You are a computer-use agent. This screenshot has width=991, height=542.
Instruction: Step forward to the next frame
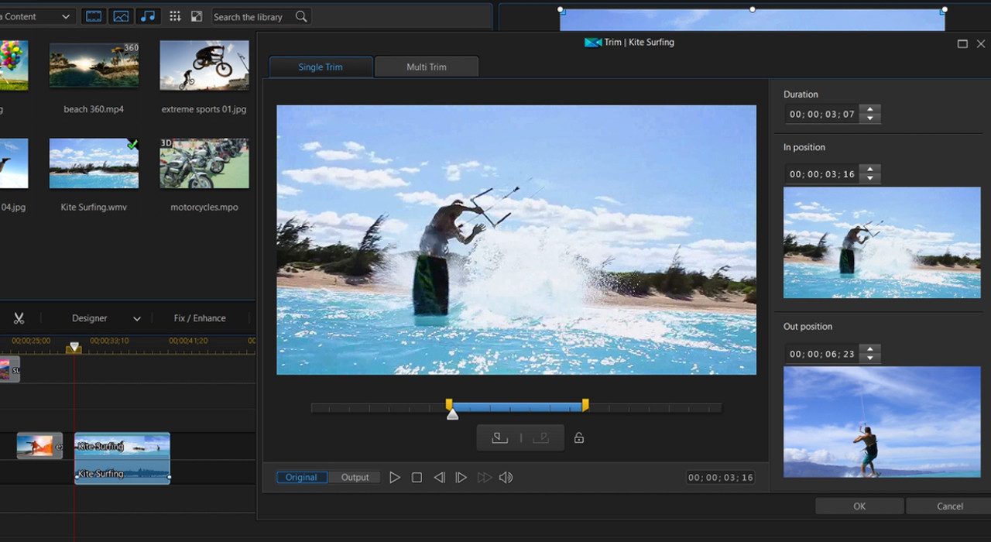(x=461, y=478)
